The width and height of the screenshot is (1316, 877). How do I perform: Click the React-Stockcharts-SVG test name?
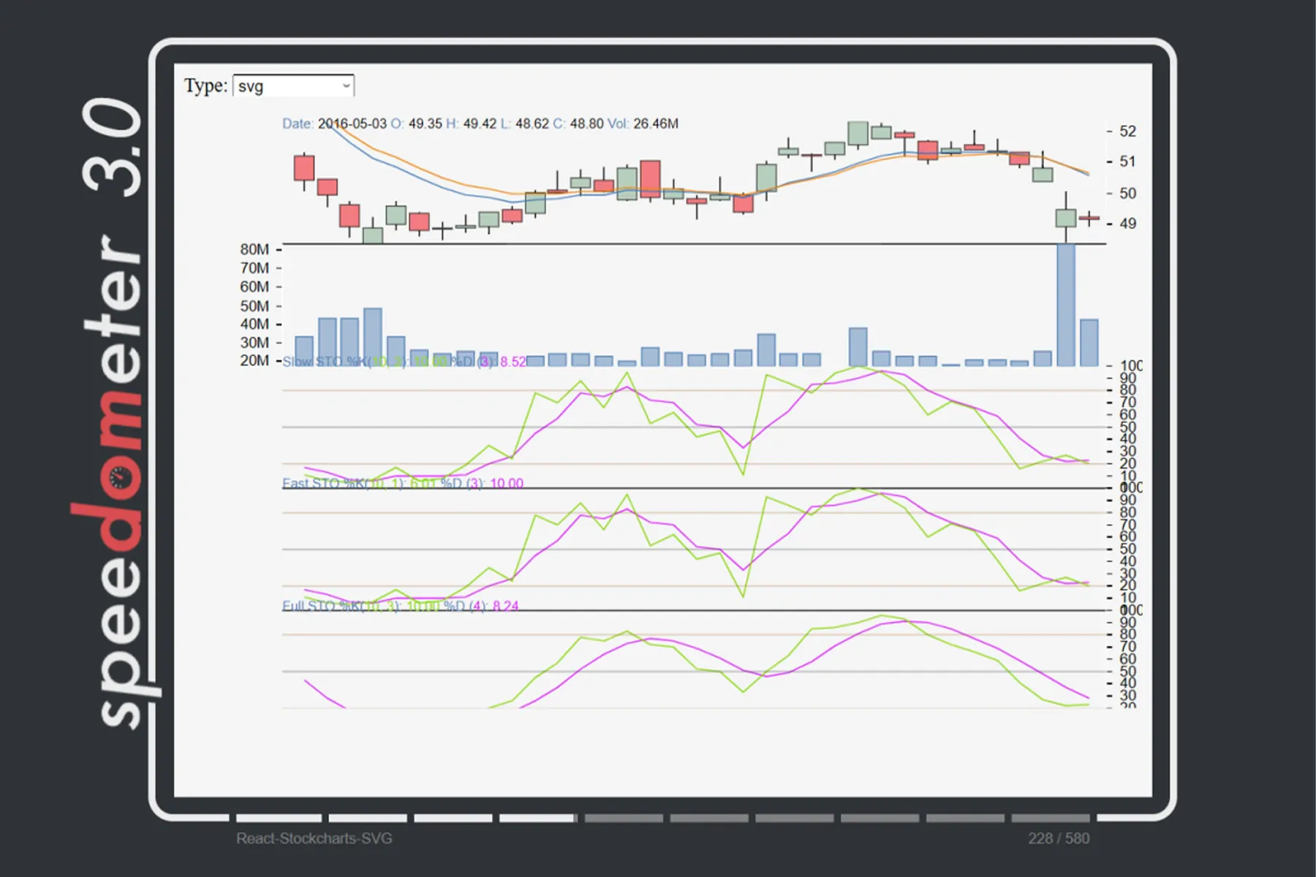tap(314, 838)
